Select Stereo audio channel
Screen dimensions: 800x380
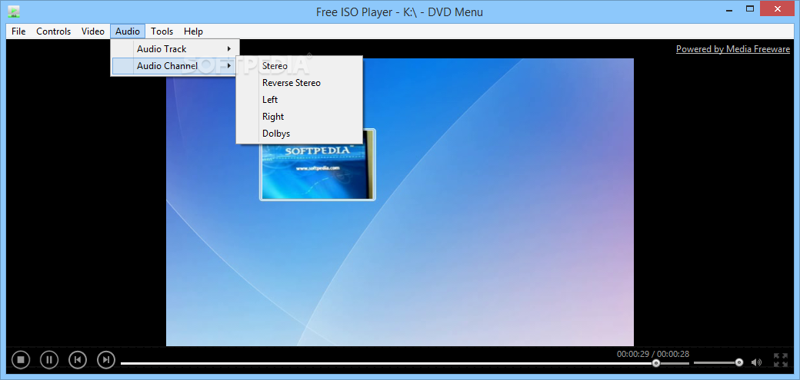pyautogui.click(x=299, y=66)
